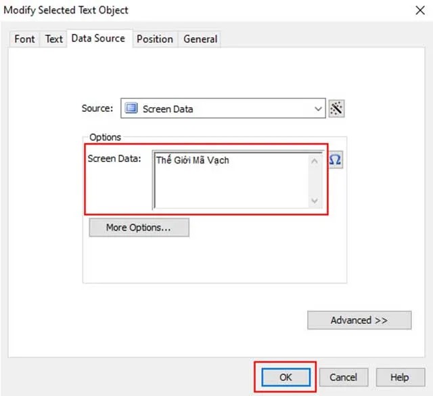The image size is (433, 396).
Task: Go to the Position tab
Action: [155, 39]
